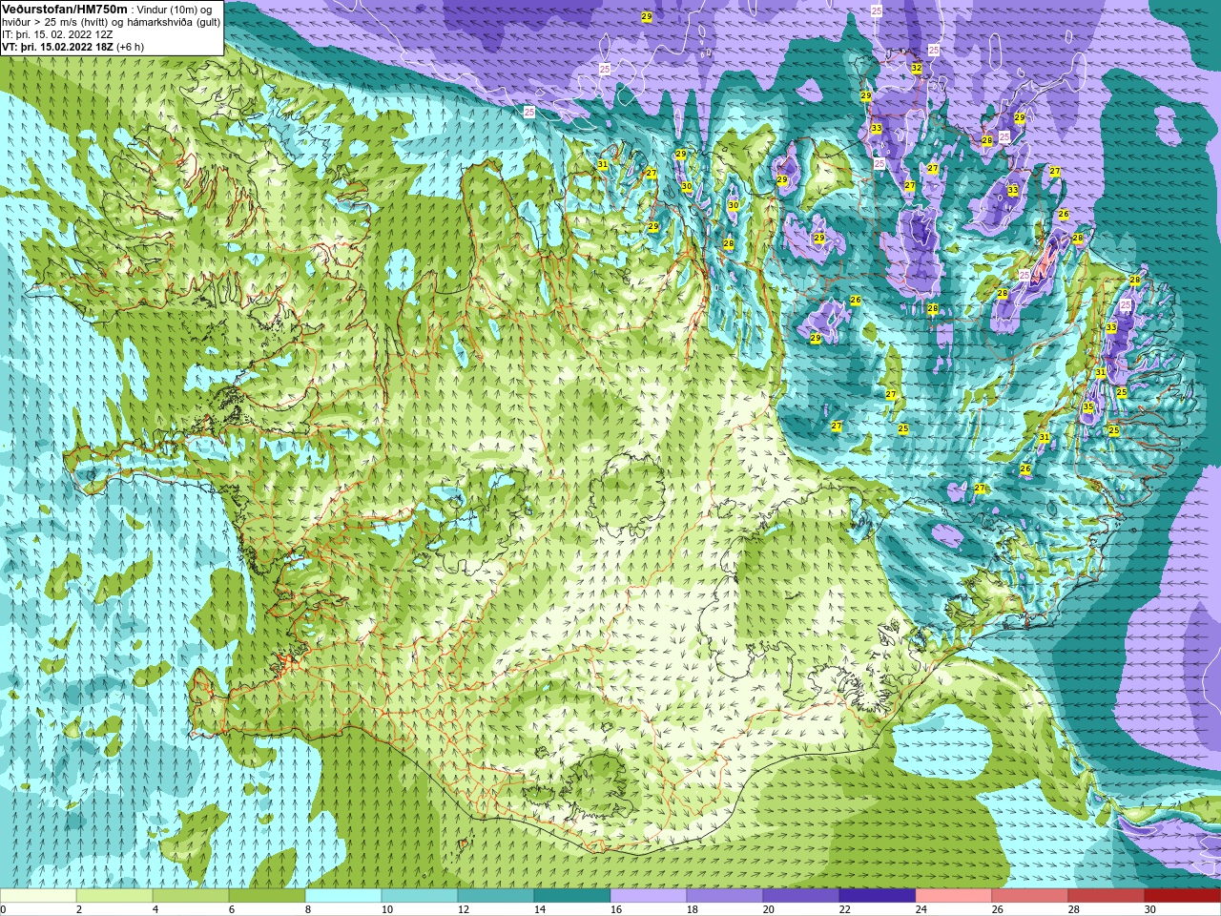Click the '0' tick label on the colour scale
This screenshot has width=1221, height=916.
[4, 909]
